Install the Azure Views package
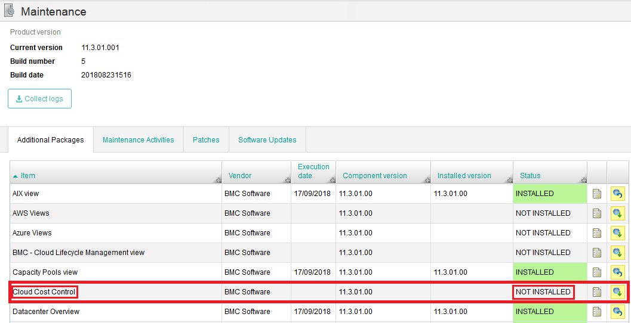The image size is (631, 323). [x=617, y=233]
